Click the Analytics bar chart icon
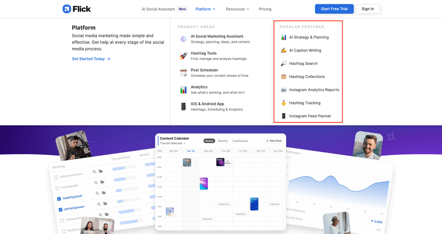This screenshot has width=442, height=234. 183,89
